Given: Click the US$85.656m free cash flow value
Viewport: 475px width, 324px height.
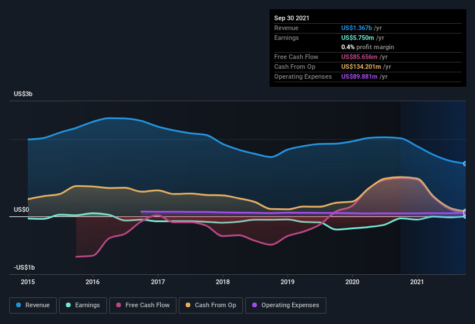Looking at the screenshot, I should point(359,57).
